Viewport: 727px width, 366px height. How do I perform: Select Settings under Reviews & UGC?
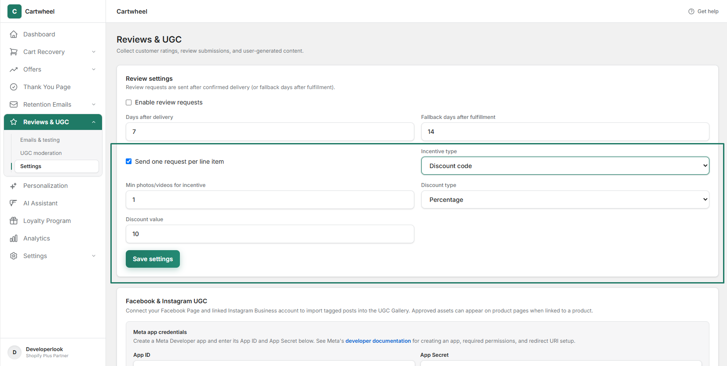pos(56,166)
